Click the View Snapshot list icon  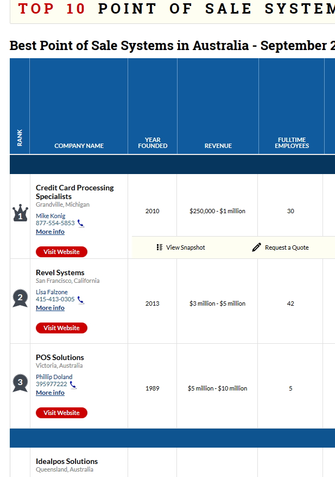coord(160,247)
